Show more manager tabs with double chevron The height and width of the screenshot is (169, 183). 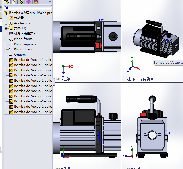point(50,2)
